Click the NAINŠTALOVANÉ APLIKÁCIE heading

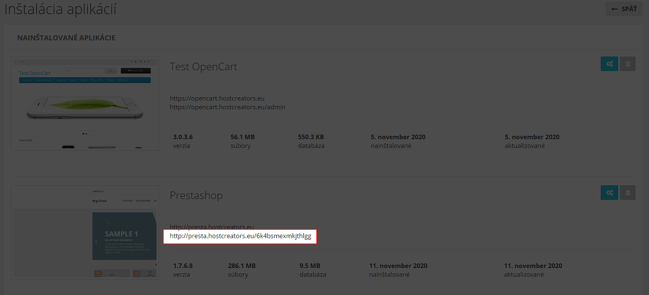66,38
